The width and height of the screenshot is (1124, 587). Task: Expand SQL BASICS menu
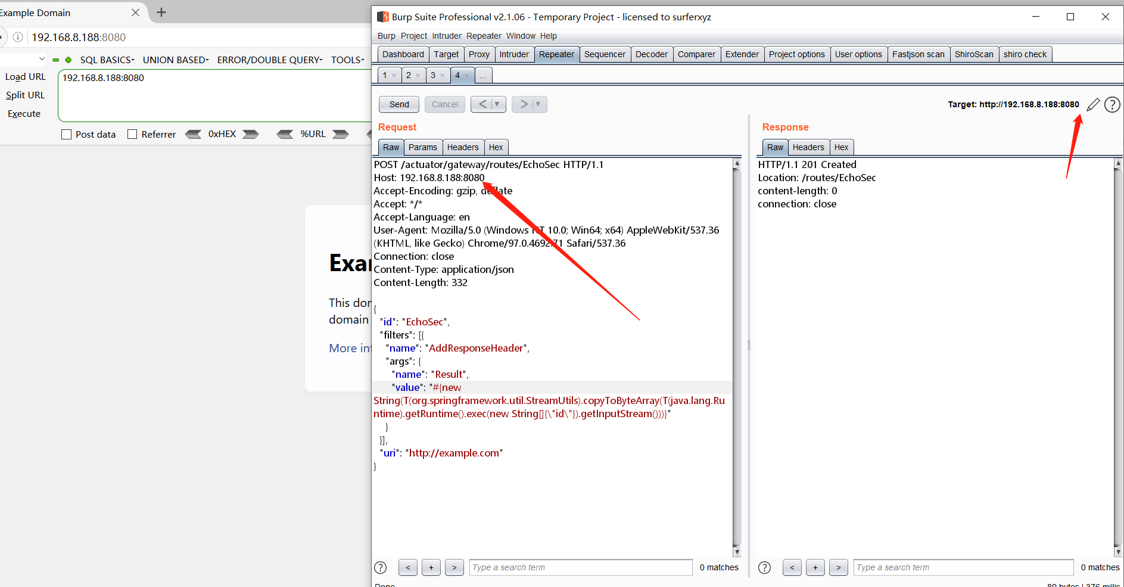click(107, 60)
